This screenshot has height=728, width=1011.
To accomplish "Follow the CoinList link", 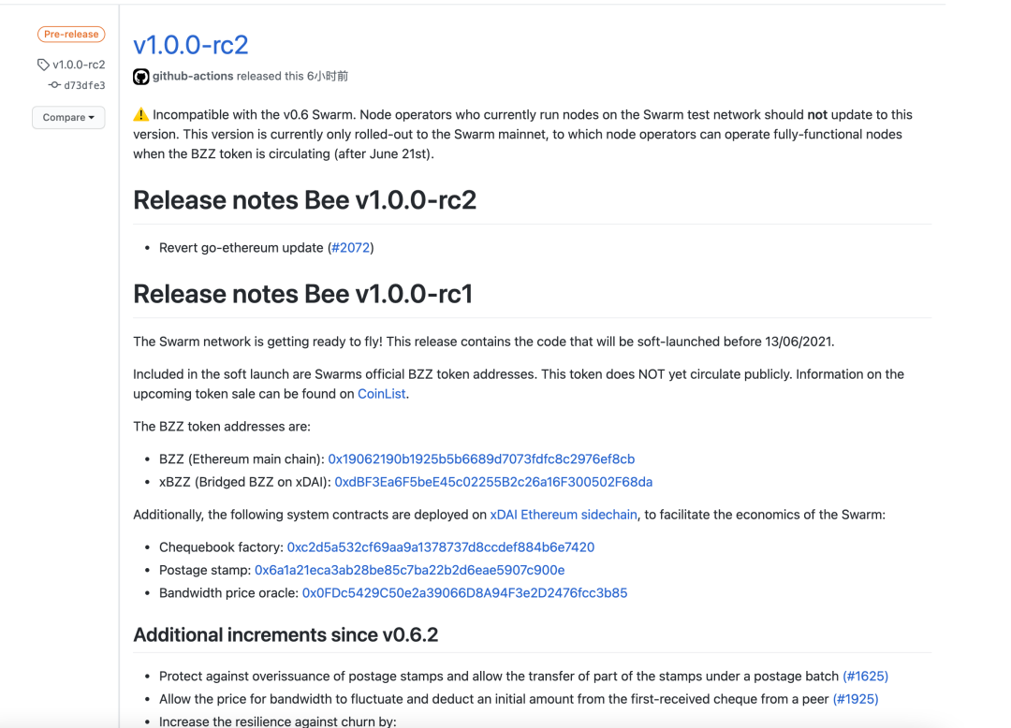I will tap(382, 394).
